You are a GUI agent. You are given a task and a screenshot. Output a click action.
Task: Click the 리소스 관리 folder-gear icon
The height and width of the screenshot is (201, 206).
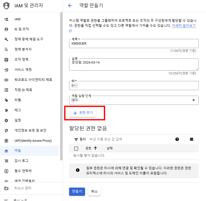pyautogui.click(x=6, y=188)
